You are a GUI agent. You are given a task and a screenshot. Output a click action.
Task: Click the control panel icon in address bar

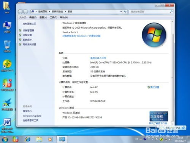[x=33, y=11]
